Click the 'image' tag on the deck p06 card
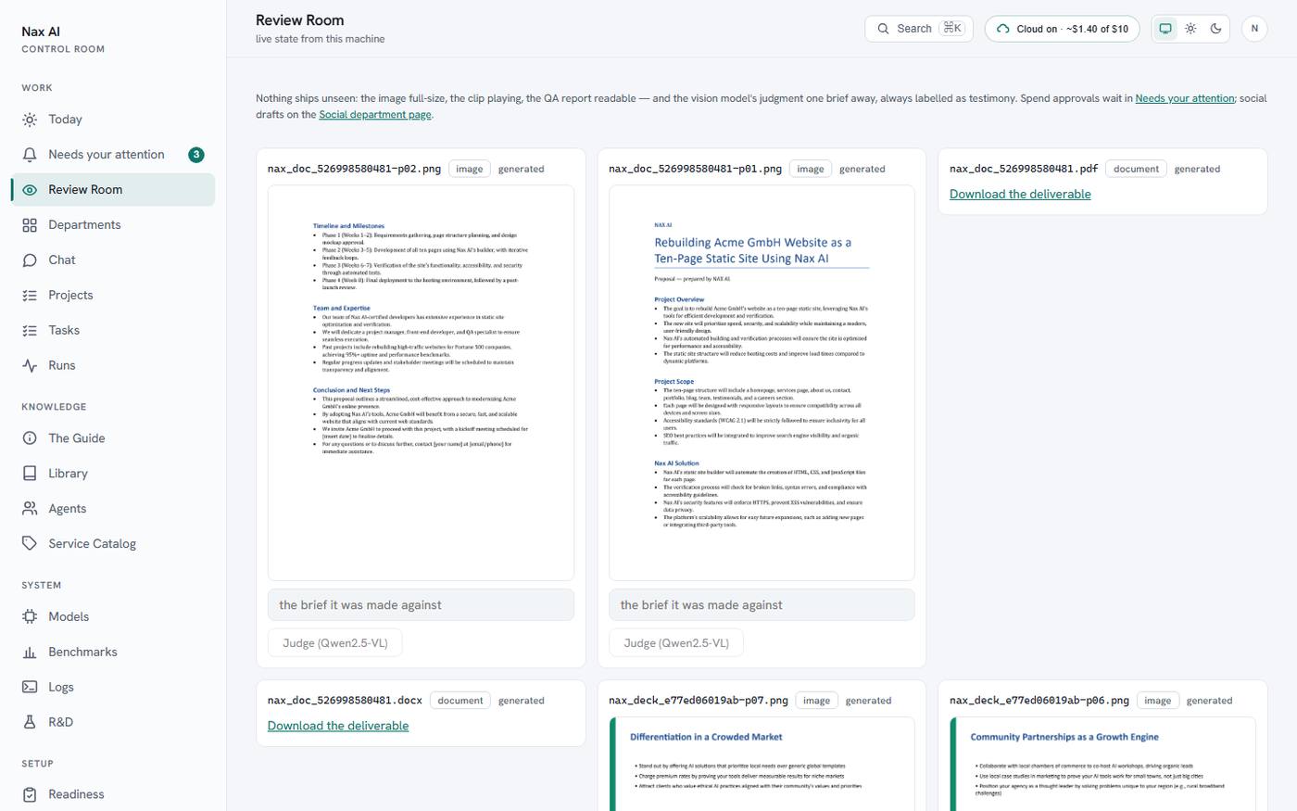This screenshot has width=1297, height=811. (1158, 702)
